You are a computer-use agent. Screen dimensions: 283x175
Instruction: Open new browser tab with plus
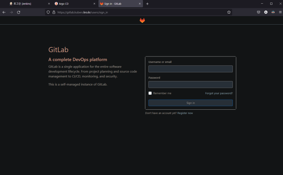coord(147,4)
